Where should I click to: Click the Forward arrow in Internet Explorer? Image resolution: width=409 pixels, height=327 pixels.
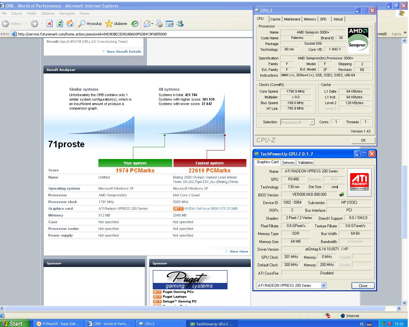pyautogui.click(x=35, y=24)
